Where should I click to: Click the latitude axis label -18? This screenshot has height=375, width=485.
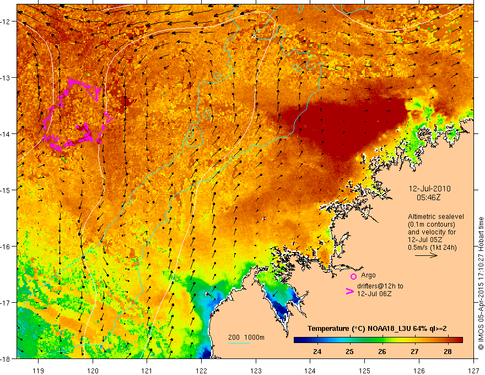[6, 358]
